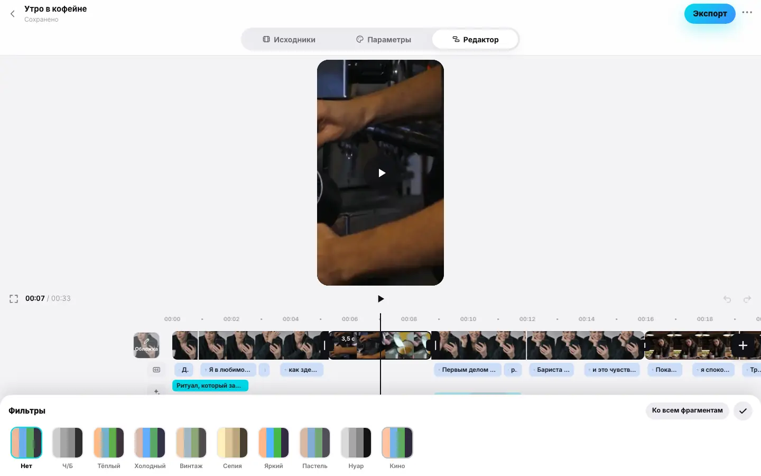Choose the Кино filter
This screenshot has height=476, width=761.
397,443
